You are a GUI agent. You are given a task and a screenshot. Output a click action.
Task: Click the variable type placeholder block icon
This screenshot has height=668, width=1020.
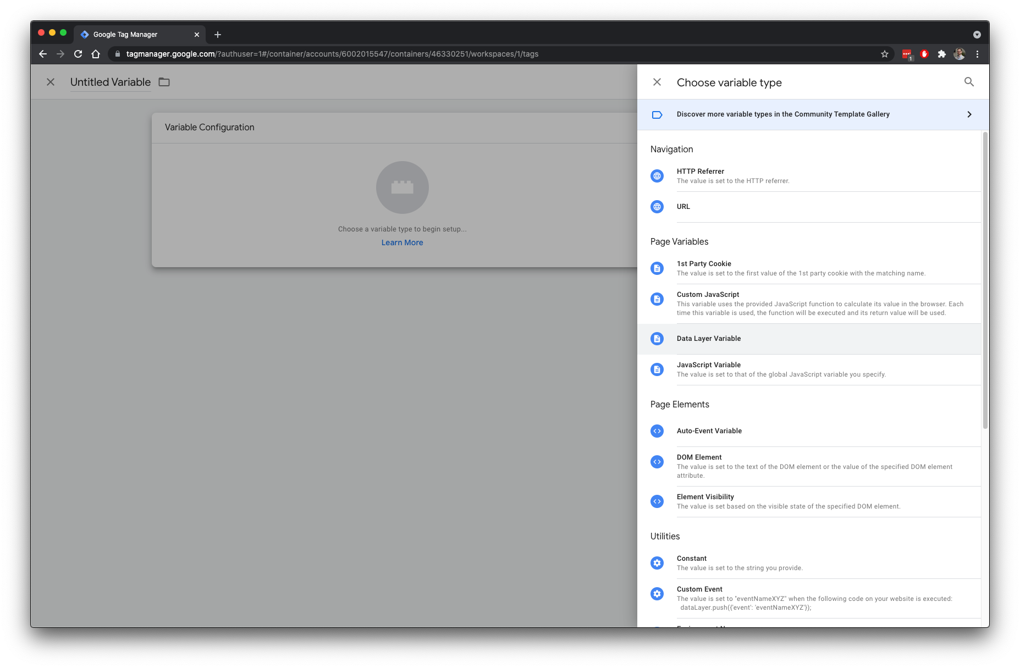coord(402,187)
